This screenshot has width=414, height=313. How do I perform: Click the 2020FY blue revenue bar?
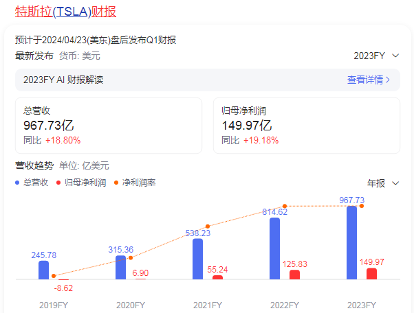120,268
